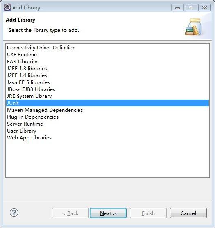Viewport: 215px width, 228px height.
Task: Select Plug-in Dependencies item
Action: 107,117
